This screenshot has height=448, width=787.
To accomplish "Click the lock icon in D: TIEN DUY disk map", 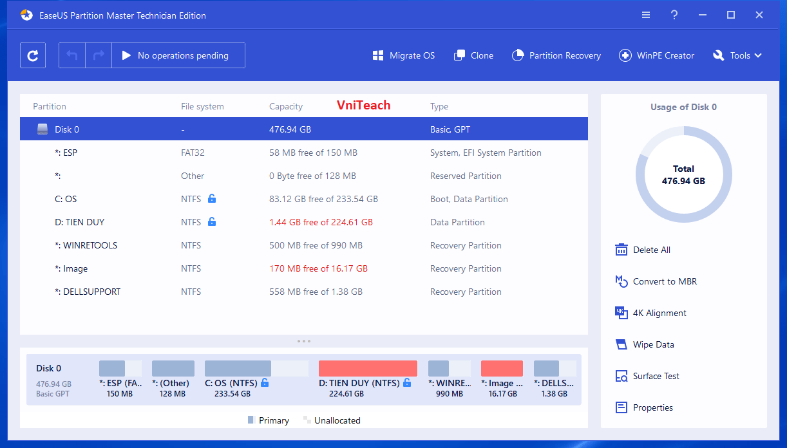I will coord(407,382).
